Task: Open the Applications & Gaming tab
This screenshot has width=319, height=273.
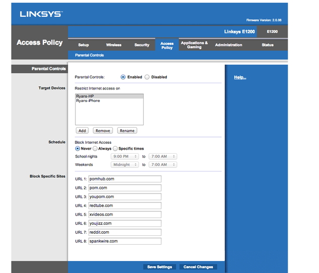Action: click(x=195, y=45)
